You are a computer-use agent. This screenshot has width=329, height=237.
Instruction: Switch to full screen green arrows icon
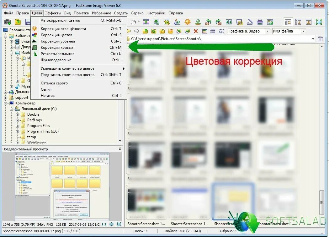[x=319, y=22]
